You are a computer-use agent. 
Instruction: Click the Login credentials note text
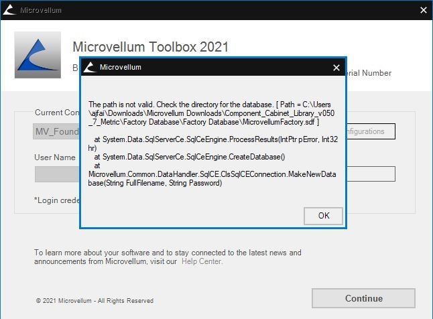(x=56, y=200)
